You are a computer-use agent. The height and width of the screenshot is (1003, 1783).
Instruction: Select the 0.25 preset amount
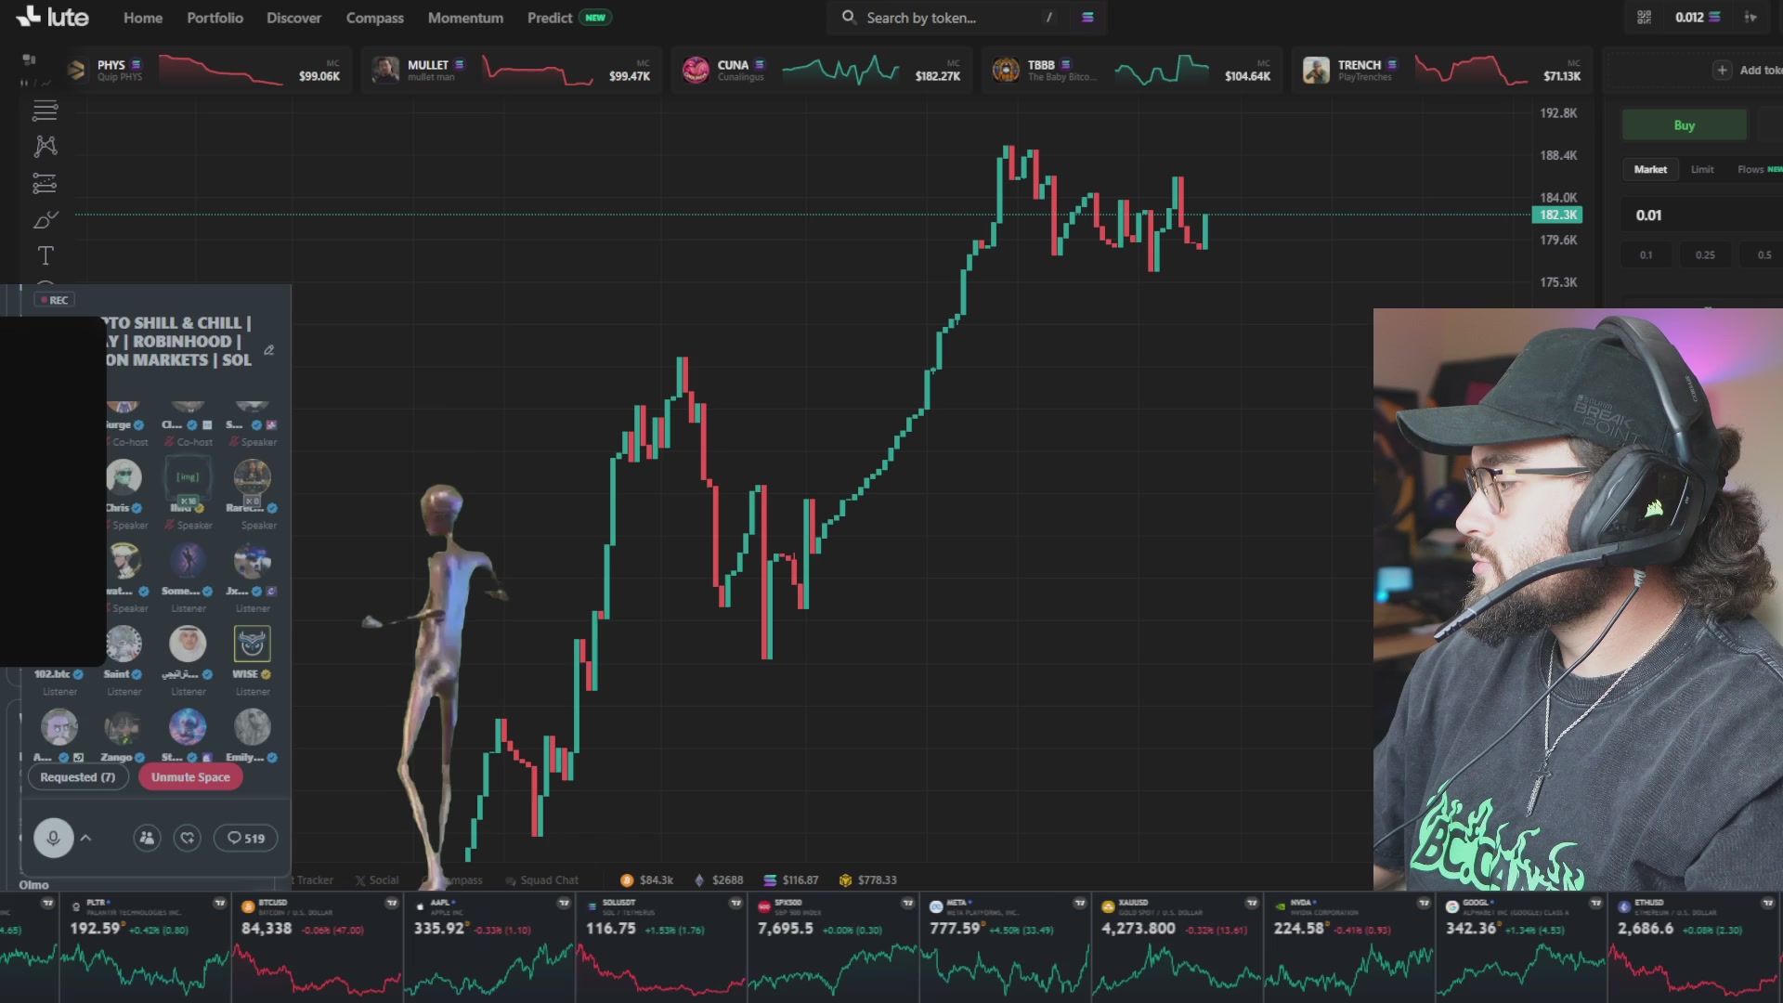point(1705,254)
